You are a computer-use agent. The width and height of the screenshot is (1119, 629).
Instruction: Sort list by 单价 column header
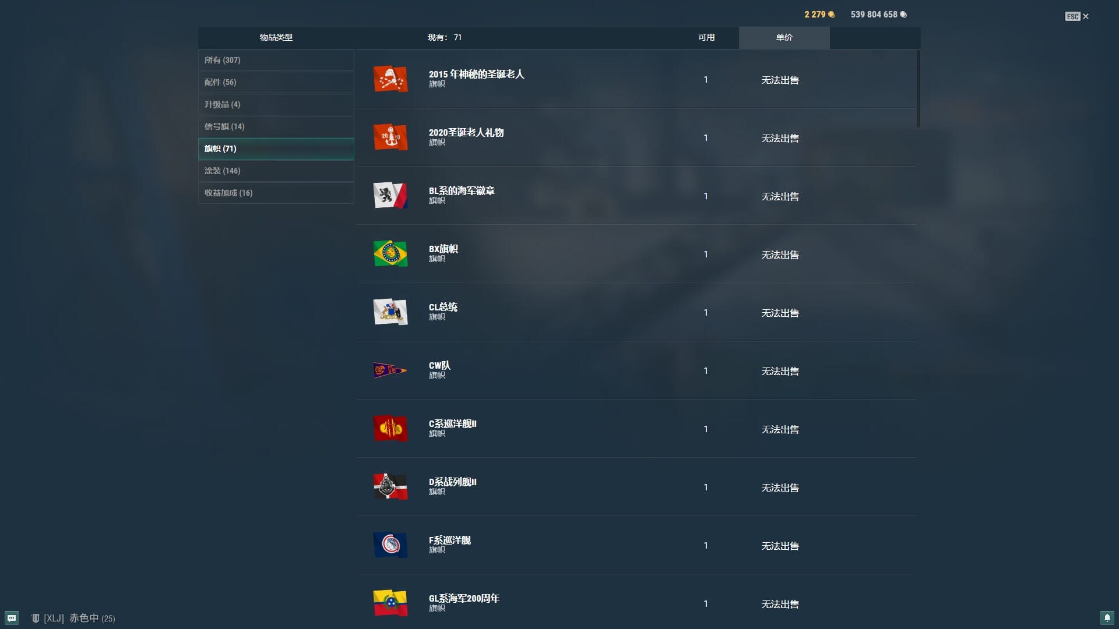coord(784,37)
